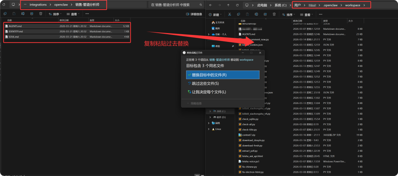The image size is (398, 176).
Task: Choose 跳过这些文件(S)
Action: [x=223, y=83]
